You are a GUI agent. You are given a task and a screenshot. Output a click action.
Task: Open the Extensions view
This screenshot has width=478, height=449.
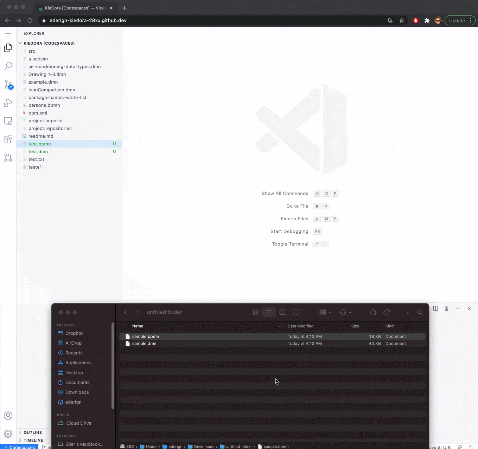8,139
